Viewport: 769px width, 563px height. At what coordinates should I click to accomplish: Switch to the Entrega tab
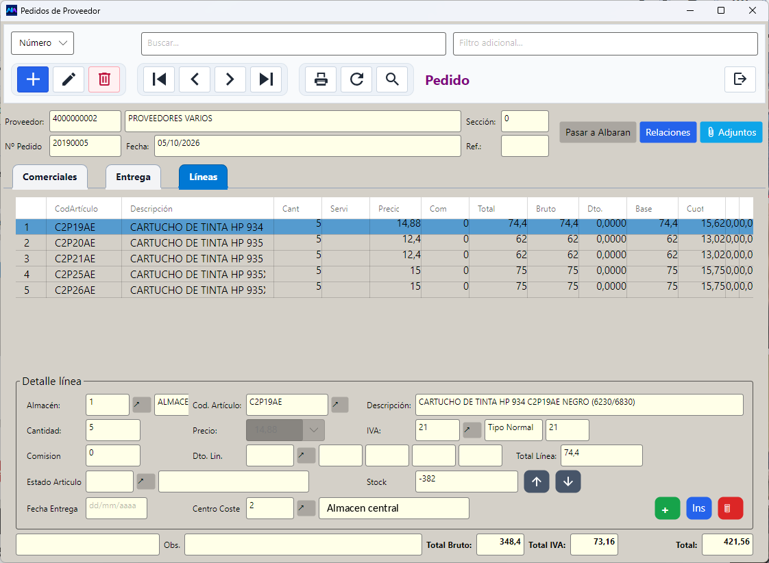coord(133,177)
